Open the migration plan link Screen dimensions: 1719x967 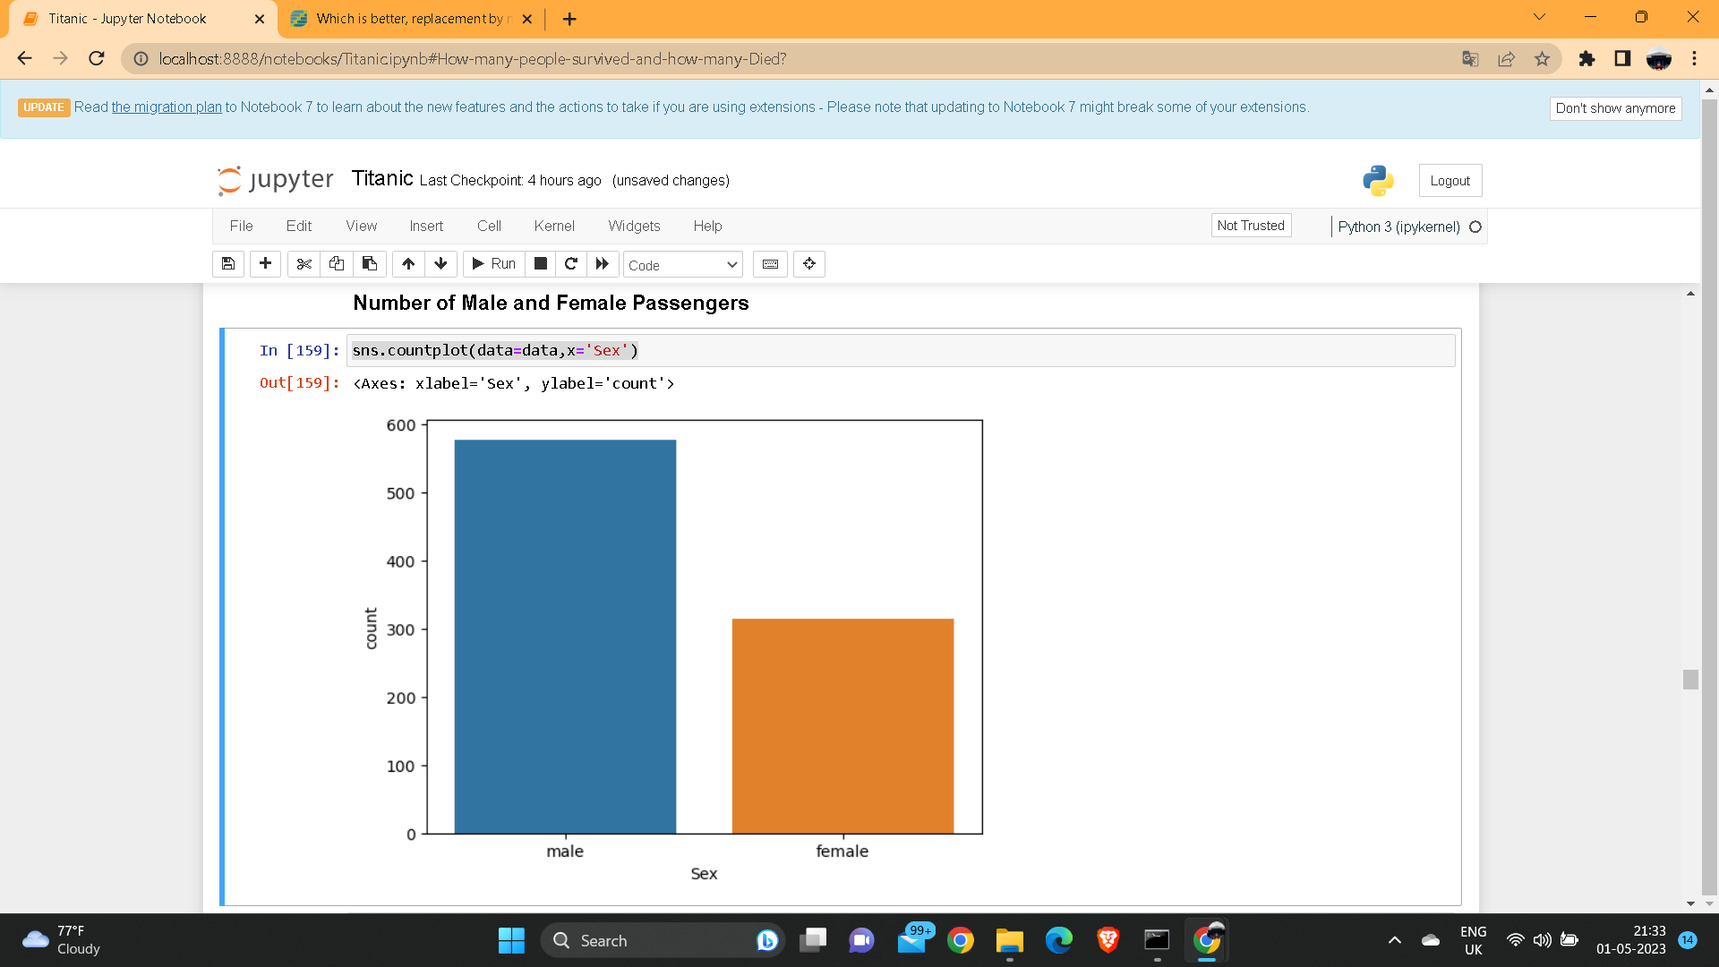click(167, 107)
